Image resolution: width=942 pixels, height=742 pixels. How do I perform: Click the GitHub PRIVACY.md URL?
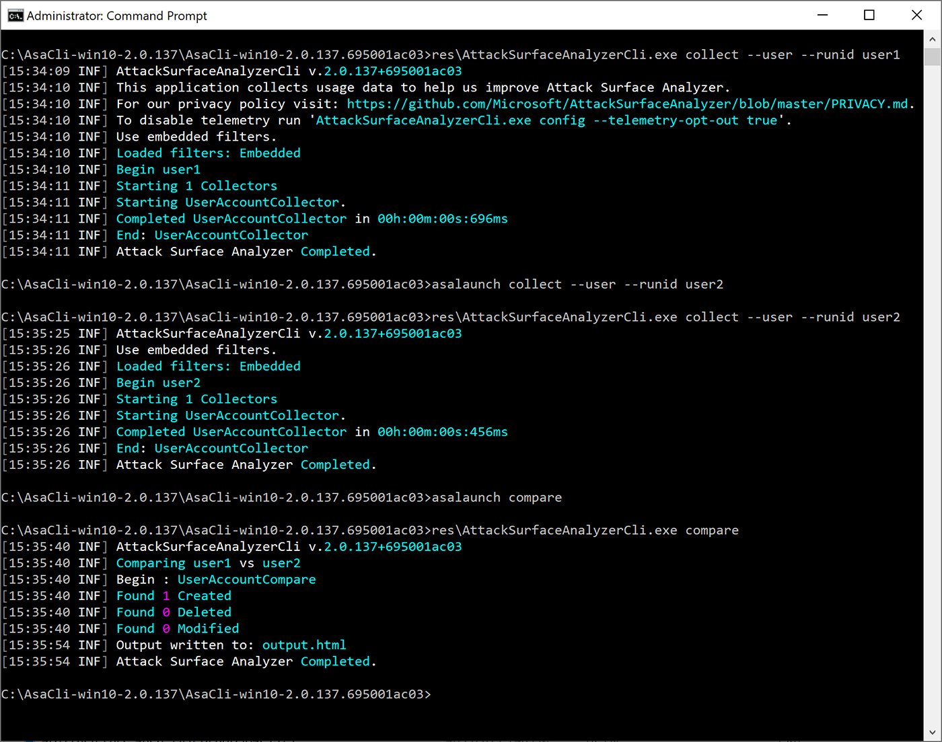coord(628,104)
